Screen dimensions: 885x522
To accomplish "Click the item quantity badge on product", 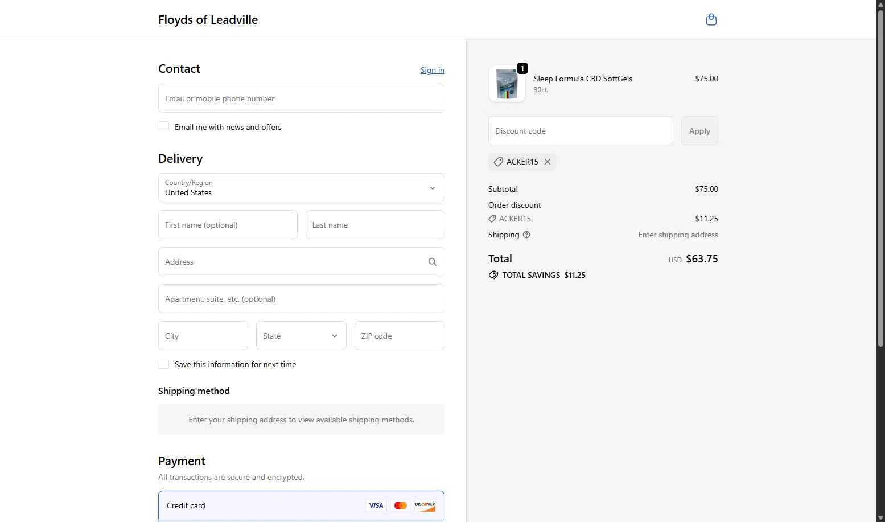I will click(x=522, y=68).
